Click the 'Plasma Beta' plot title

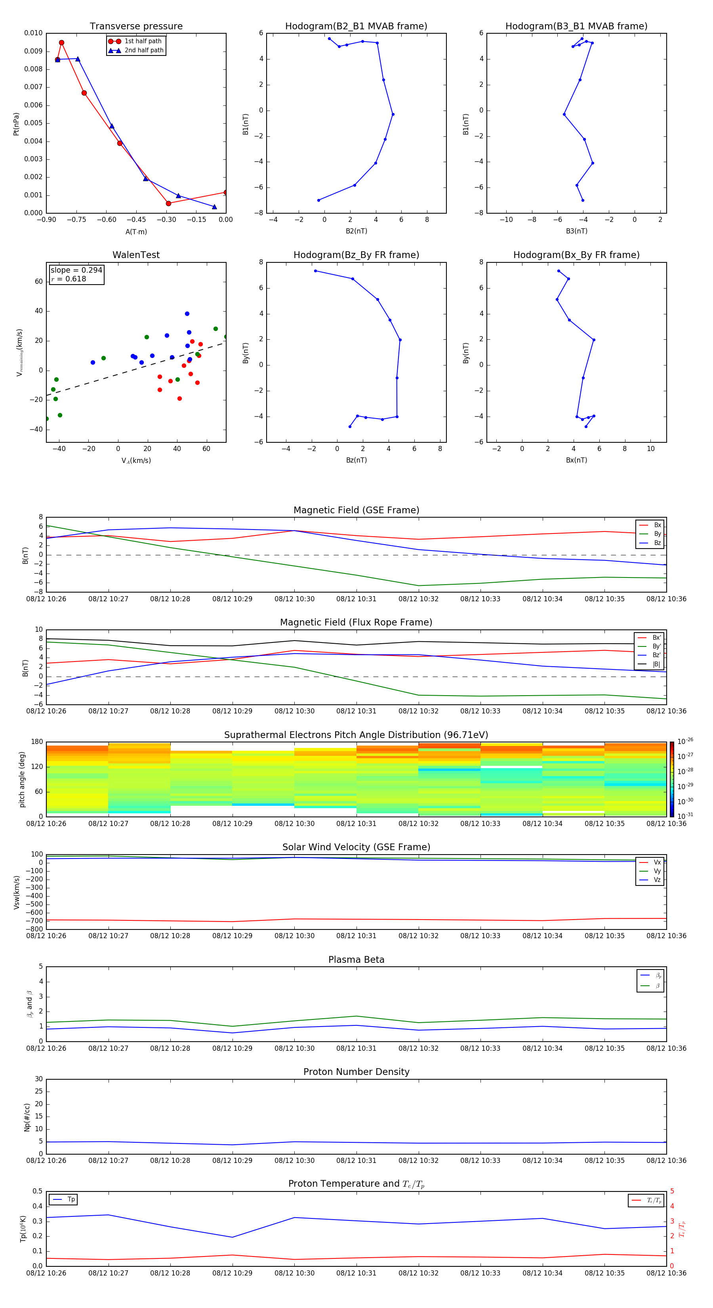tap(356, 960)
